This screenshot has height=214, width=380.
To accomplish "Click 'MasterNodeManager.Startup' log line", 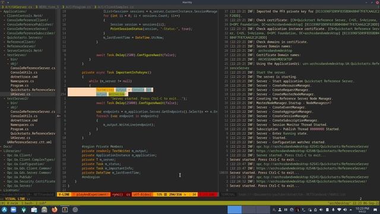I will (280, 103).
